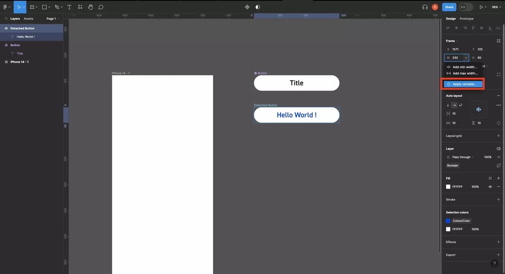Open Pass through blend mode dropdown
This screenshot has height=274, width=505.
(x=463, y=157)
